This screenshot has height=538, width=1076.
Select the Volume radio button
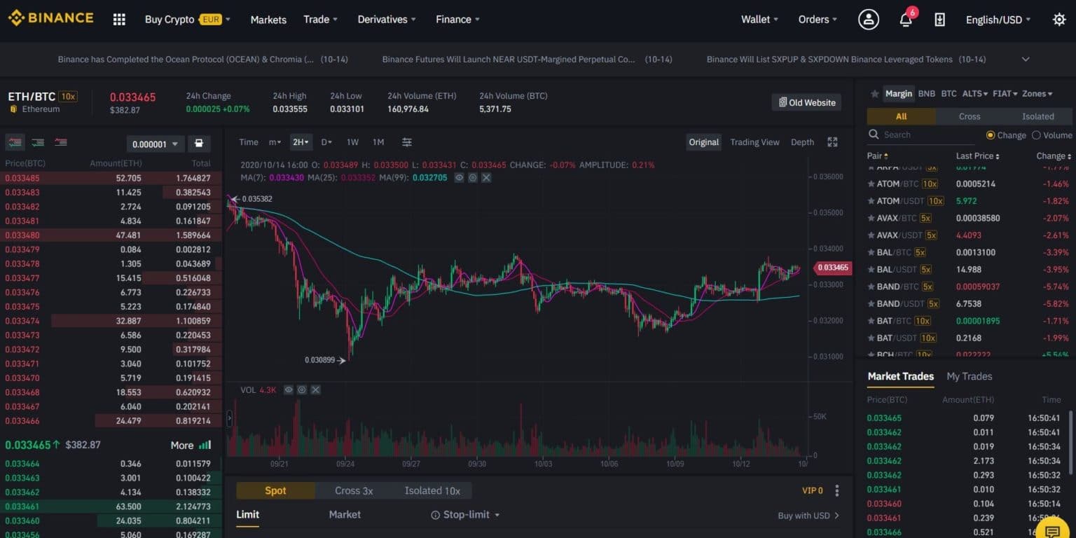[1037, 135]
